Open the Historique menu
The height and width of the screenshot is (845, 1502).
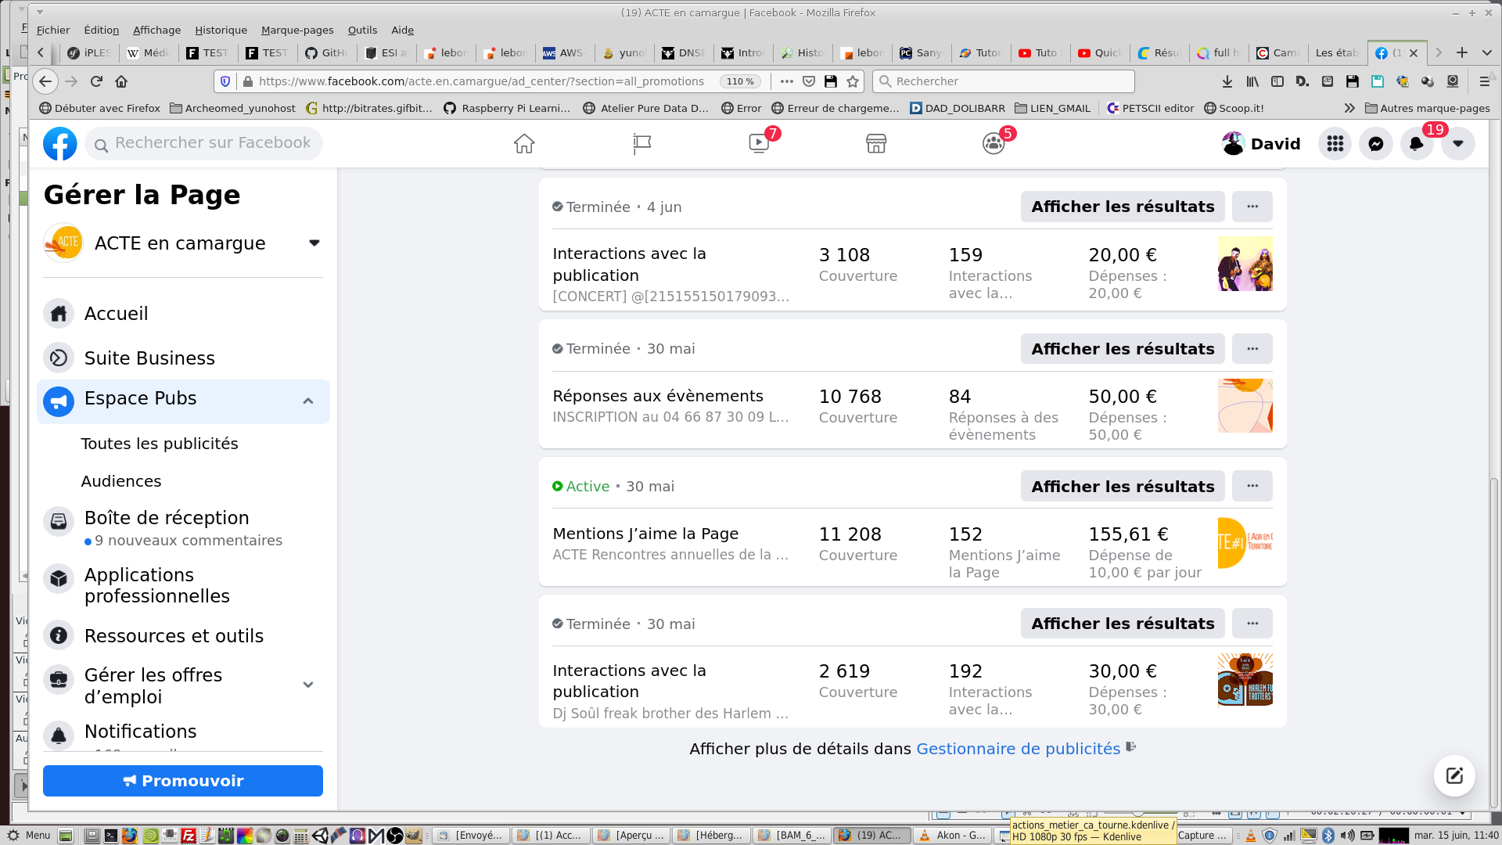click(221, 30)
